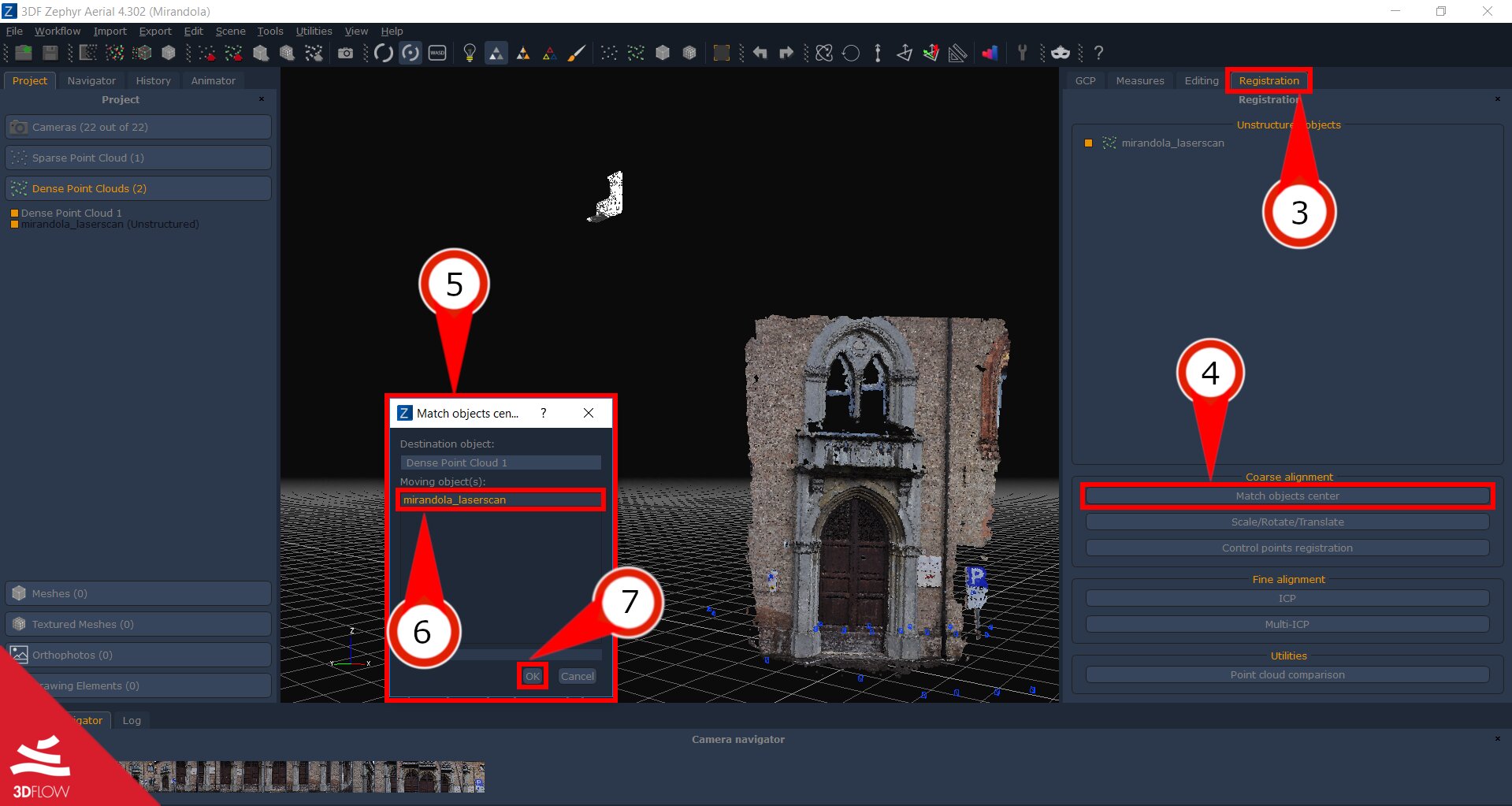Open the Import menu
This screenshot has width=1512, height=806.
[110, 31]
